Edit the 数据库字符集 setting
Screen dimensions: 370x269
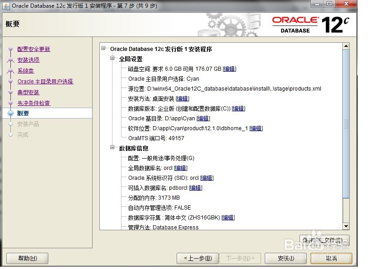[x=228, y=218]
